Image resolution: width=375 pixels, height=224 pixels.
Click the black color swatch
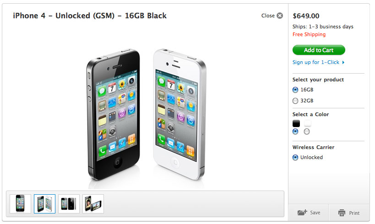296,123
